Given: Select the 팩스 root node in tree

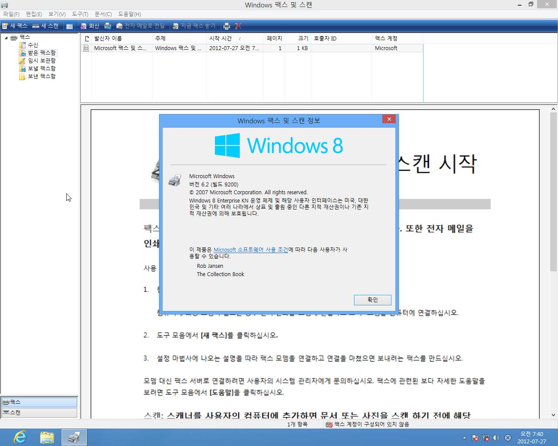Looking at the screenshot, I should tap(25, 37).
